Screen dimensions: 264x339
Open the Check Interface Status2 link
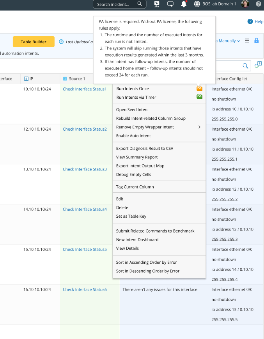85,129
